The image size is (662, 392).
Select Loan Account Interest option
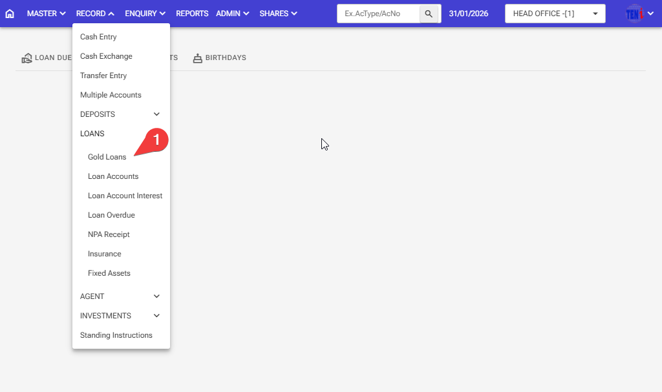(x=125, y=196)
